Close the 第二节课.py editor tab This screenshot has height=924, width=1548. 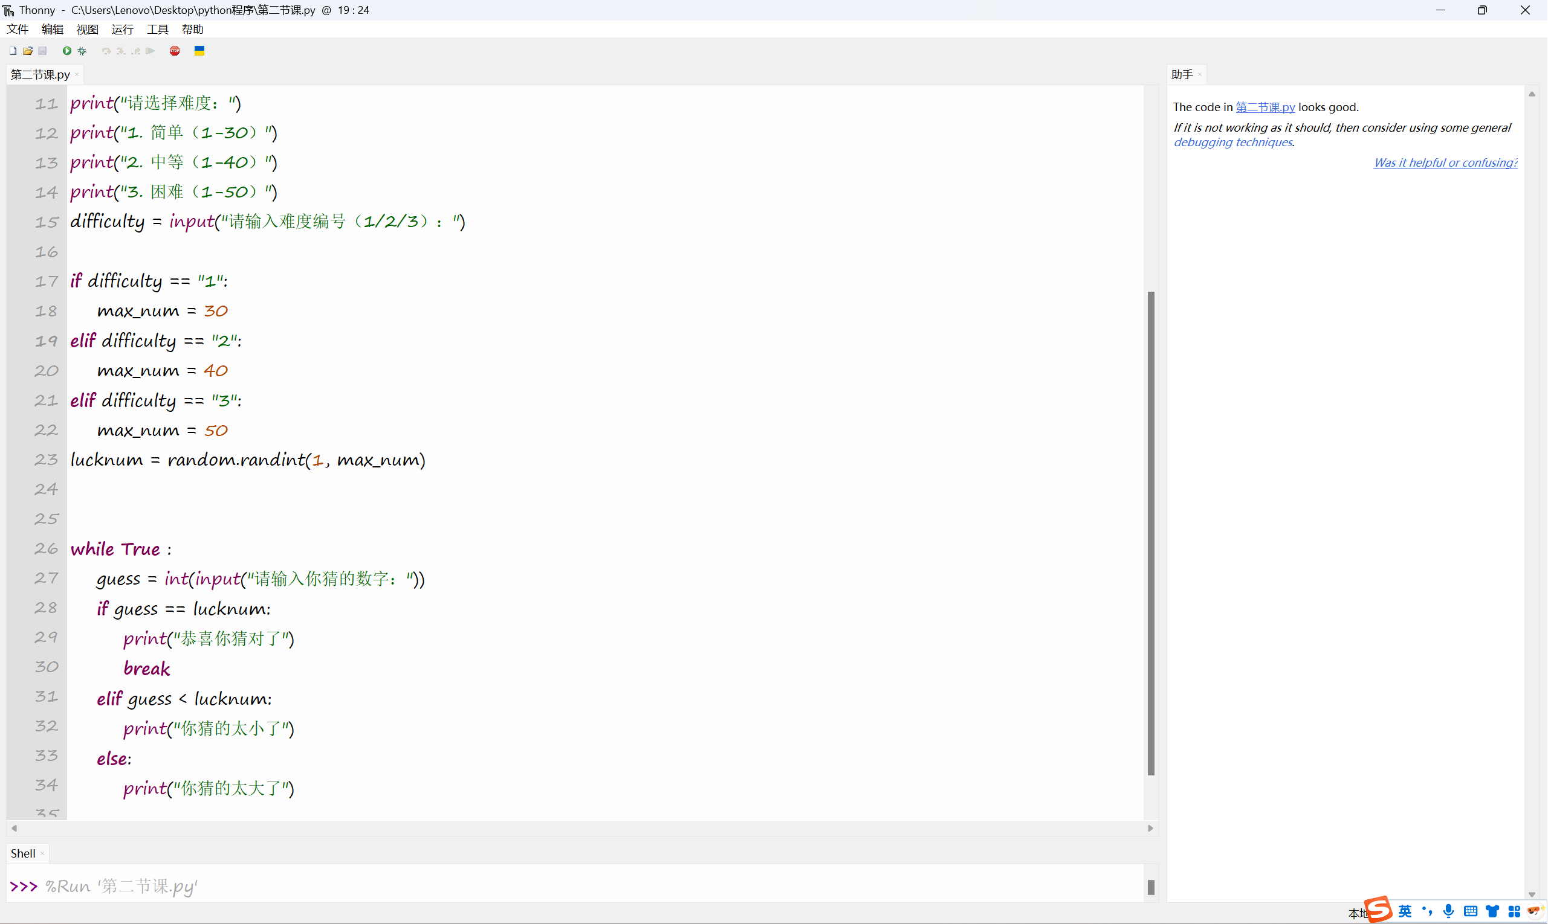tap(77, 75)
